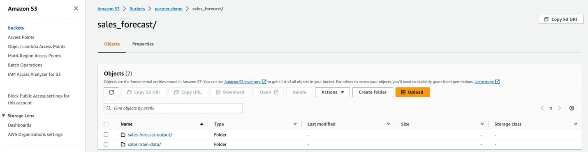Sort by the Size column arrow

point(482,124)
